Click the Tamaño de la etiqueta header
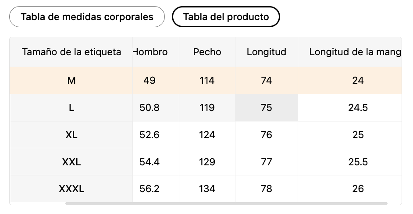Image resolution: width=413 pixels, height=214 pixels. [71, 52]
